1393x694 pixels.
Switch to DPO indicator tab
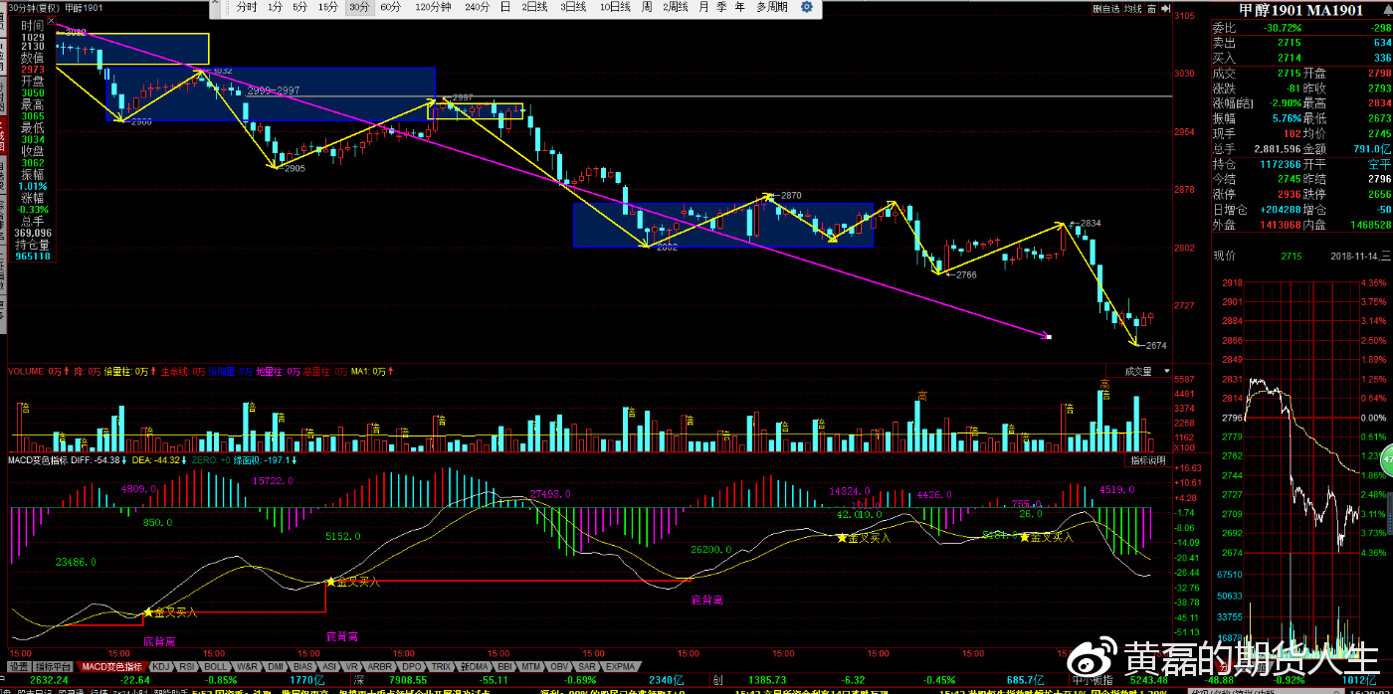click(412, 666)
